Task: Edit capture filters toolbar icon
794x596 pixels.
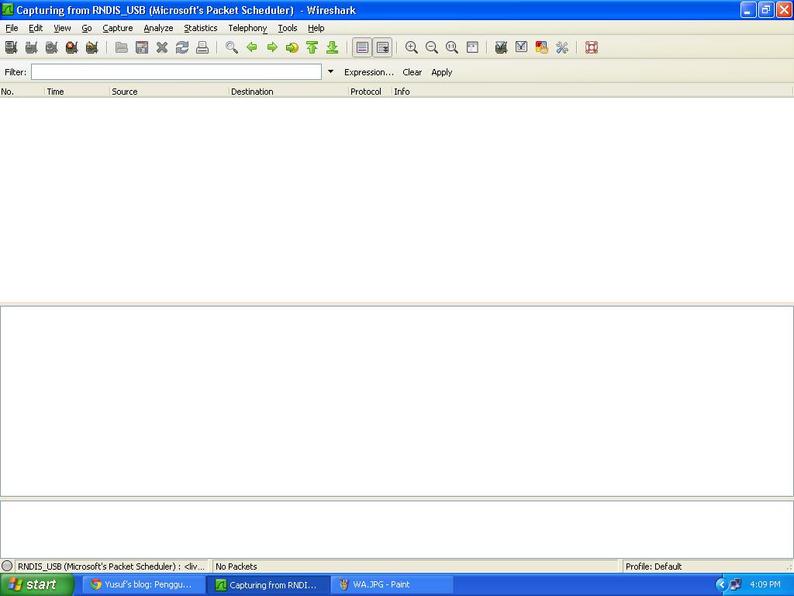Action: (x=502, y=47)
